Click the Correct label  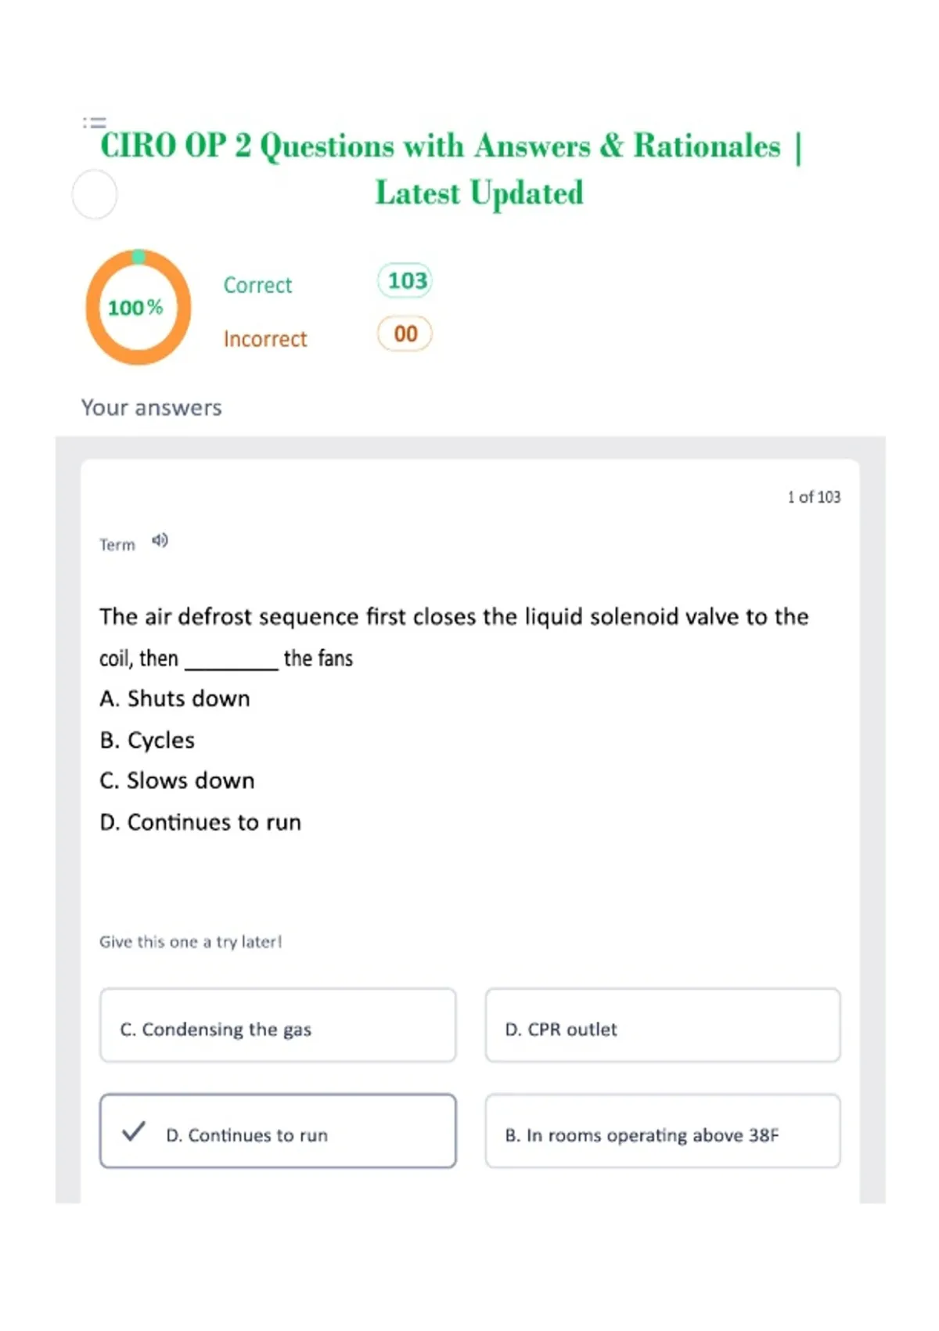tap(257, 285)
